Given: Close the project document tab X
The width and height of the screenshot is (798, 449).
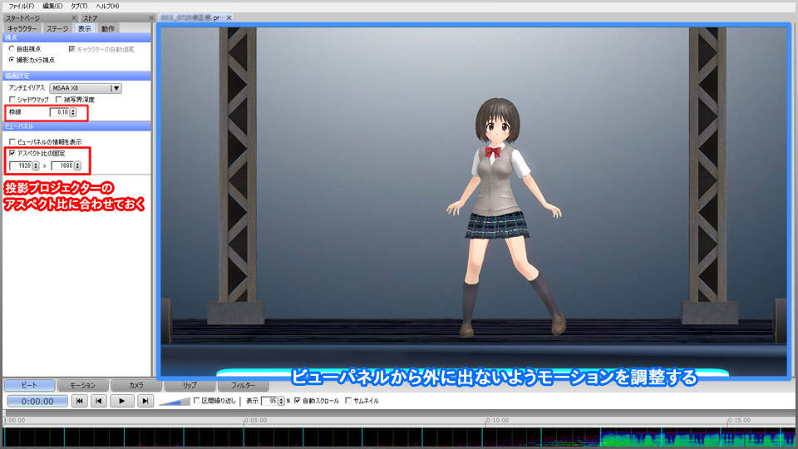Looking at the screenshot, I should coord(229,17).
